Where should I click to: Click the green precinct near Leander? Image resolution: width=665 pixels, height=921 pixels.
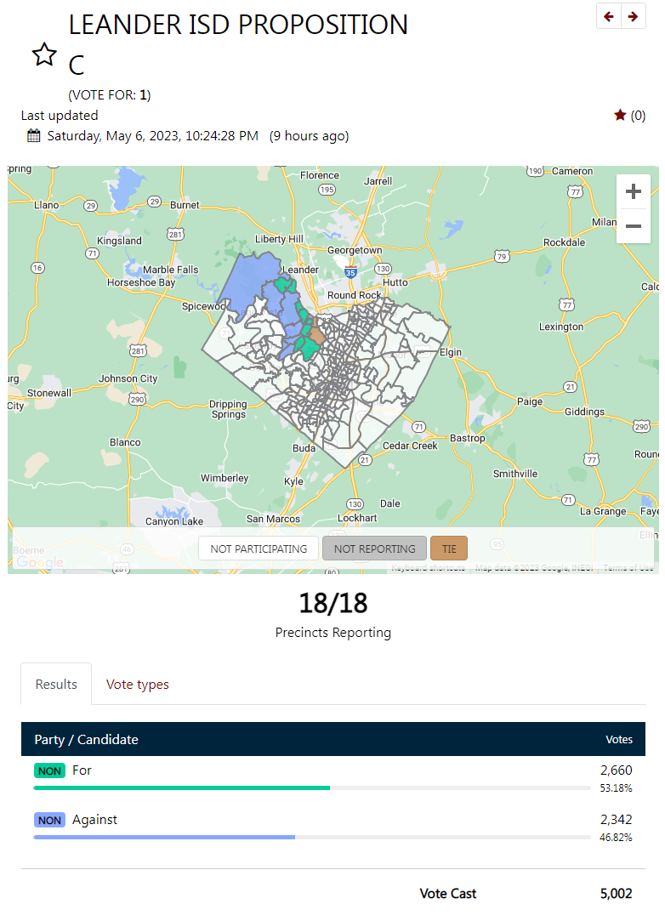pos(286,286)
